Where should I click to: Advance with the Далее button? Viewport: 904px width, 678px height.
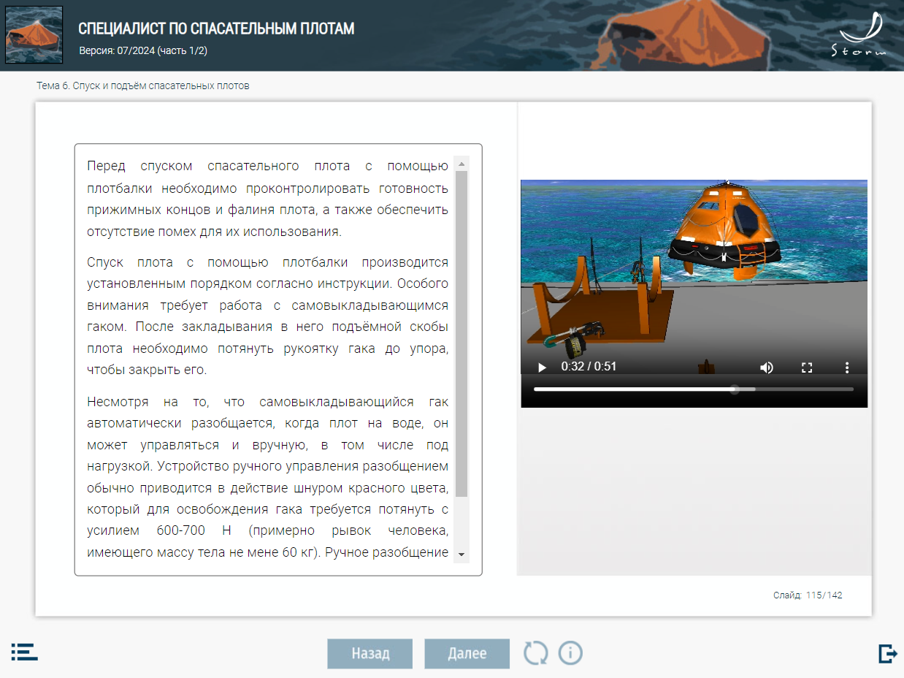pos(467,654)
